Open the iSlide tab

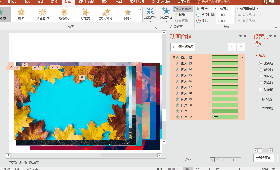(x=12, y=2)
